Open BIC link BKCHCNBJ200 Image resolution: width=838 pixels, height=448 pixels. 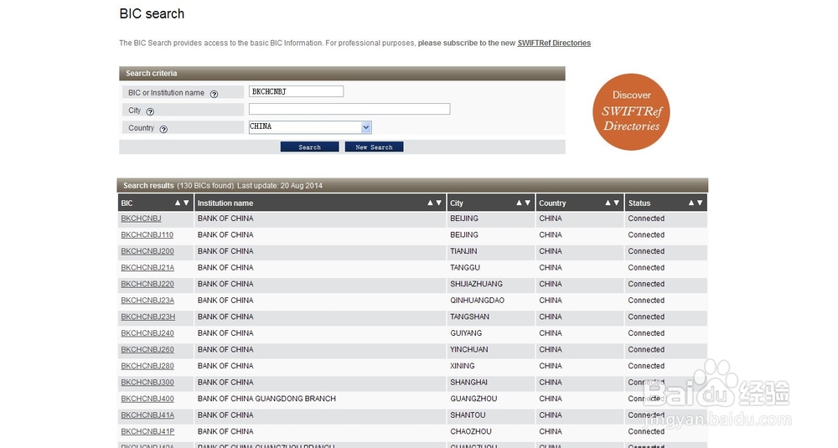[147, 251]
